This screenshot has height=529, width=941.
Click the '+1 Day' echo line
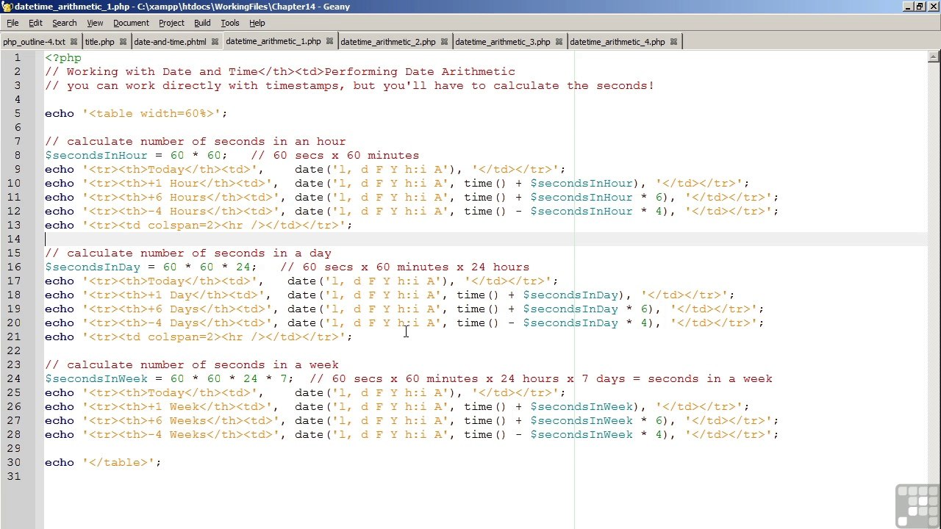point(390,295)
